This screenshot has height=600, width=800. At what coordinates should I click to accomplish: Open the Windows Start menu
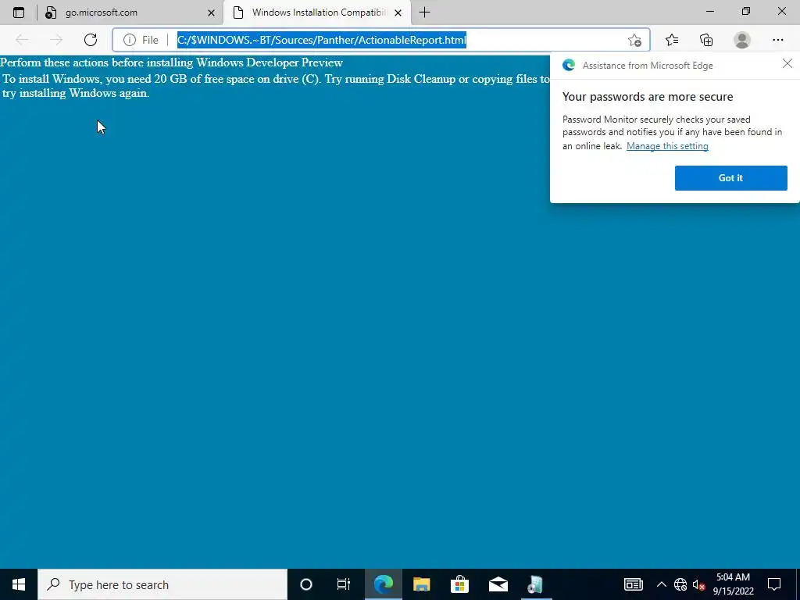(19, 584)
